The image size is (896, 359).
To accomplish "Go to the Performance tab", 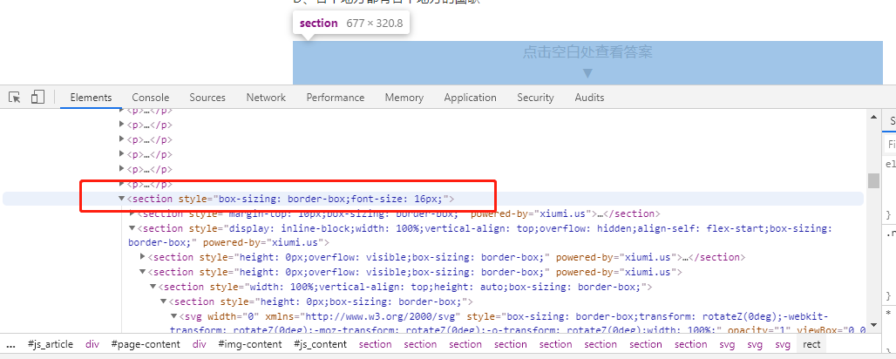I will point(336,98).
